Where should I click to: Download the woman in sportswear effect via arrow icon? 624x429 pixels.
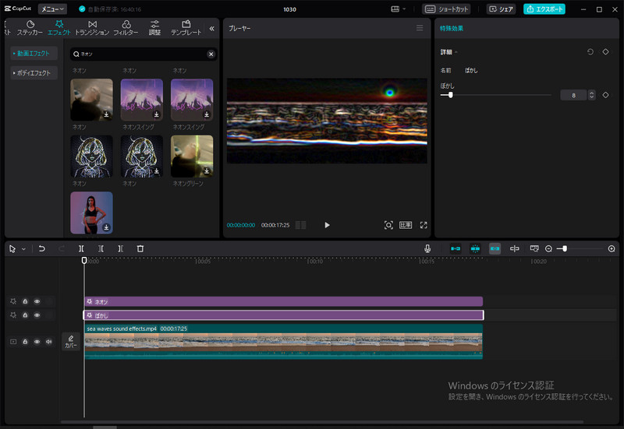point(106,227)
